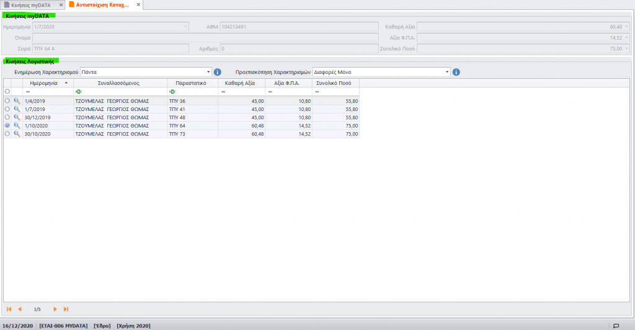635x330 pixels.
Task: Go to first record in pager
Action: (x=9, y=309)
